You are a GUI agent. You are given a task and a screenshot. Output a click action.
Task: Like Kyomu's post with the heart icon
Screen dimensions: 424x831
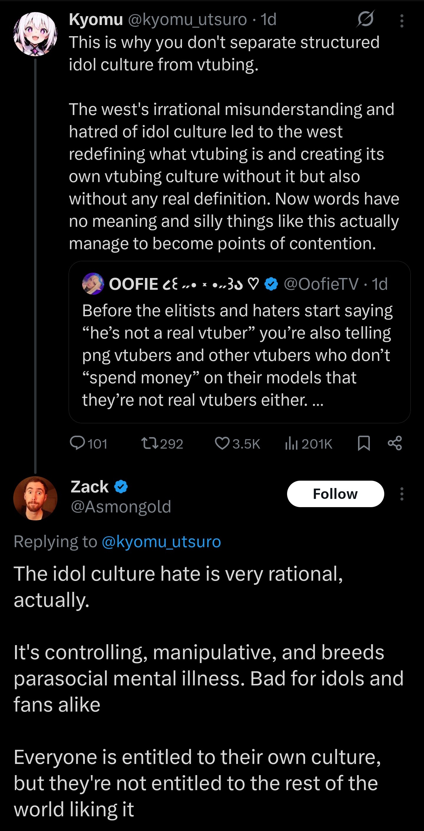(222, 443)
